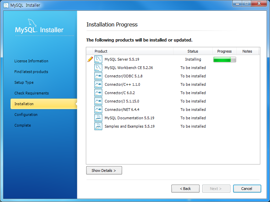Click the Connector/ODBC 5.1.8 icon
The width and height of the screenshot is (270, 202).
click(98, 76)
